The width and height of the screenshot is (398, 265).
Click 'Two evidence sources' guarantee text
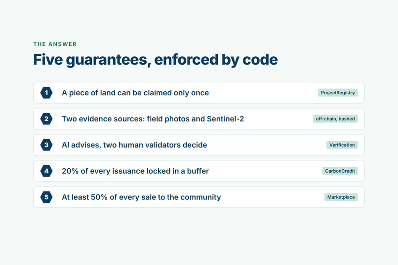pos(153,119)
